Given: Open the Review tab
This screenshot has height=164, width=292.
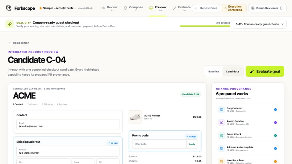Looking at the screenshot, I should (x=109, y=8).
